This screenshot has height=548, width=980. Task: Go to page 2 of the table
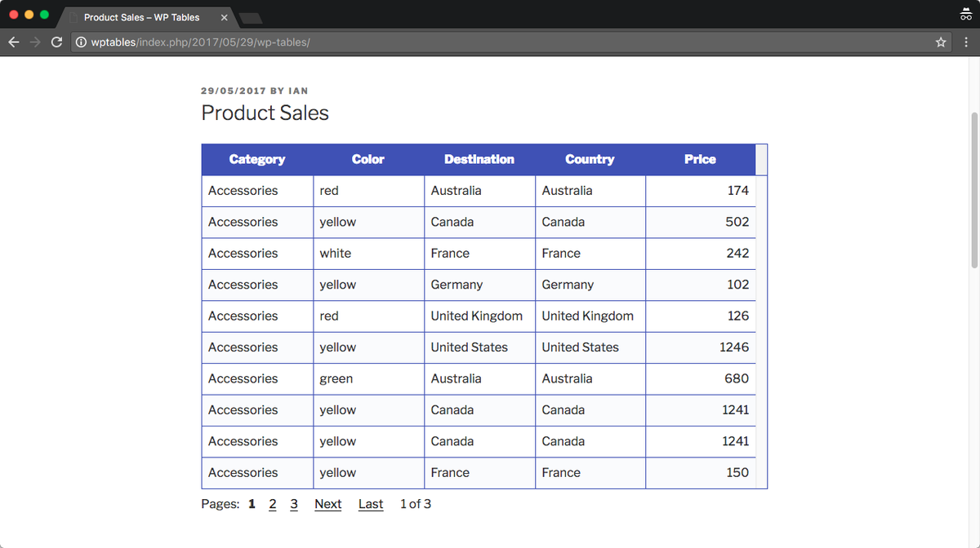tap(273, 504)
